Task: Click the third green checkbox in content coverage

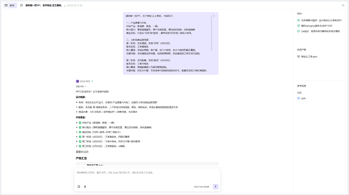Action: pyautogui.click(x=80, y=132)
